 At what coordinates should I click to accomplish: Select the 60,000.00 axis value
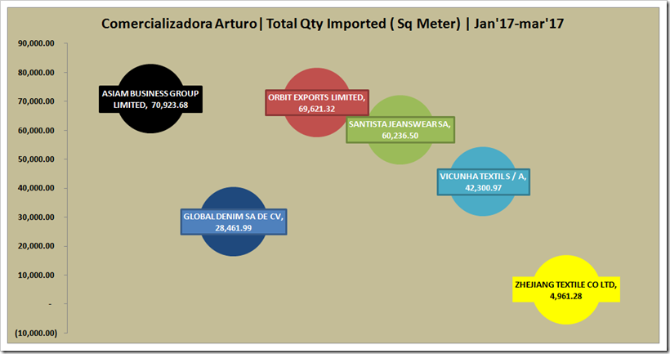coord(36,130)
